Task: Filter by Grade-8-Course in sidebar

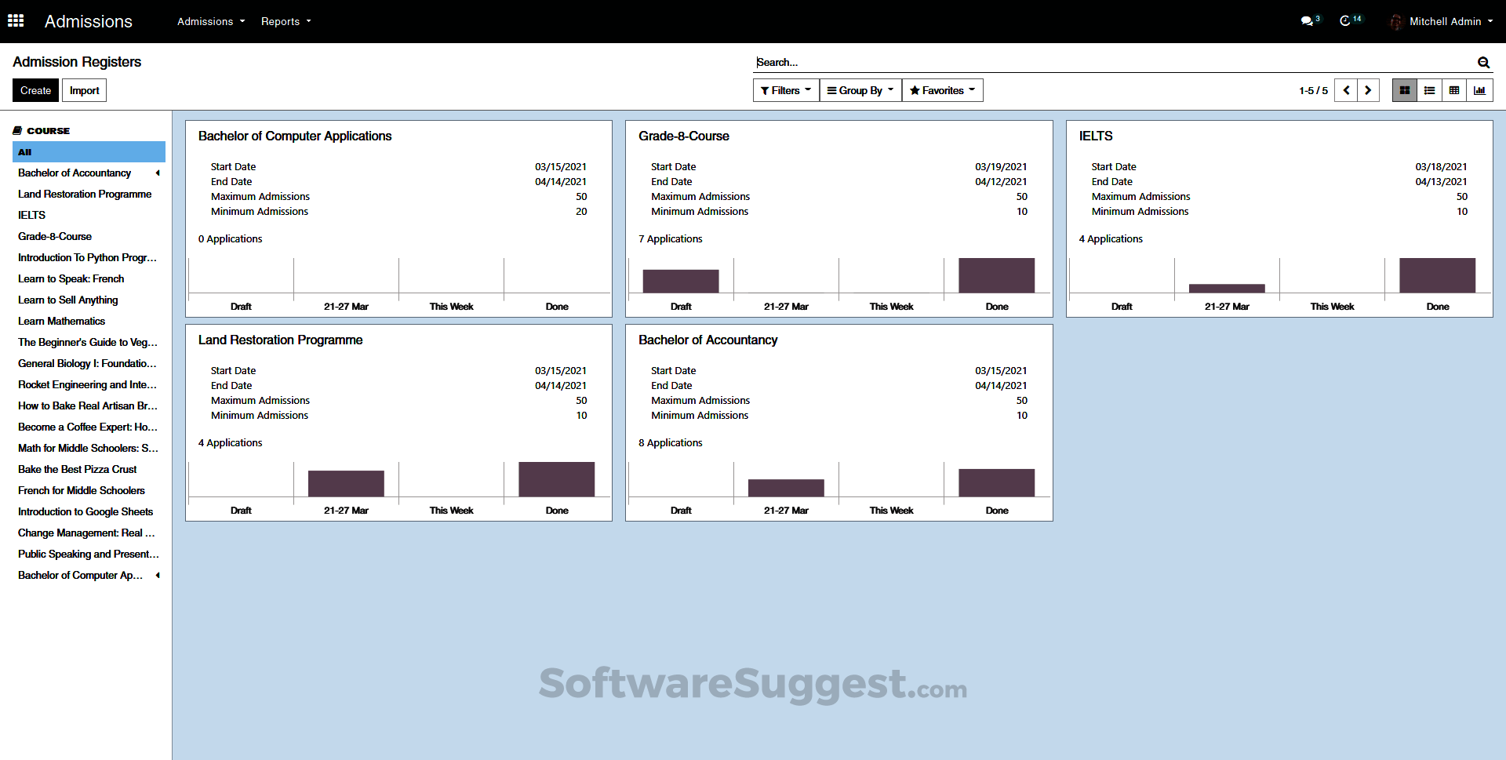Action: click(55, 236)
